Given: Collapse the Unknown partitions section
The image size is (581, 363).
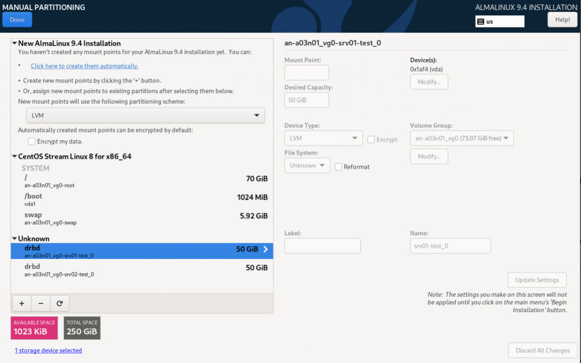Looking at the screenshot, I should (x=15, y=239).
